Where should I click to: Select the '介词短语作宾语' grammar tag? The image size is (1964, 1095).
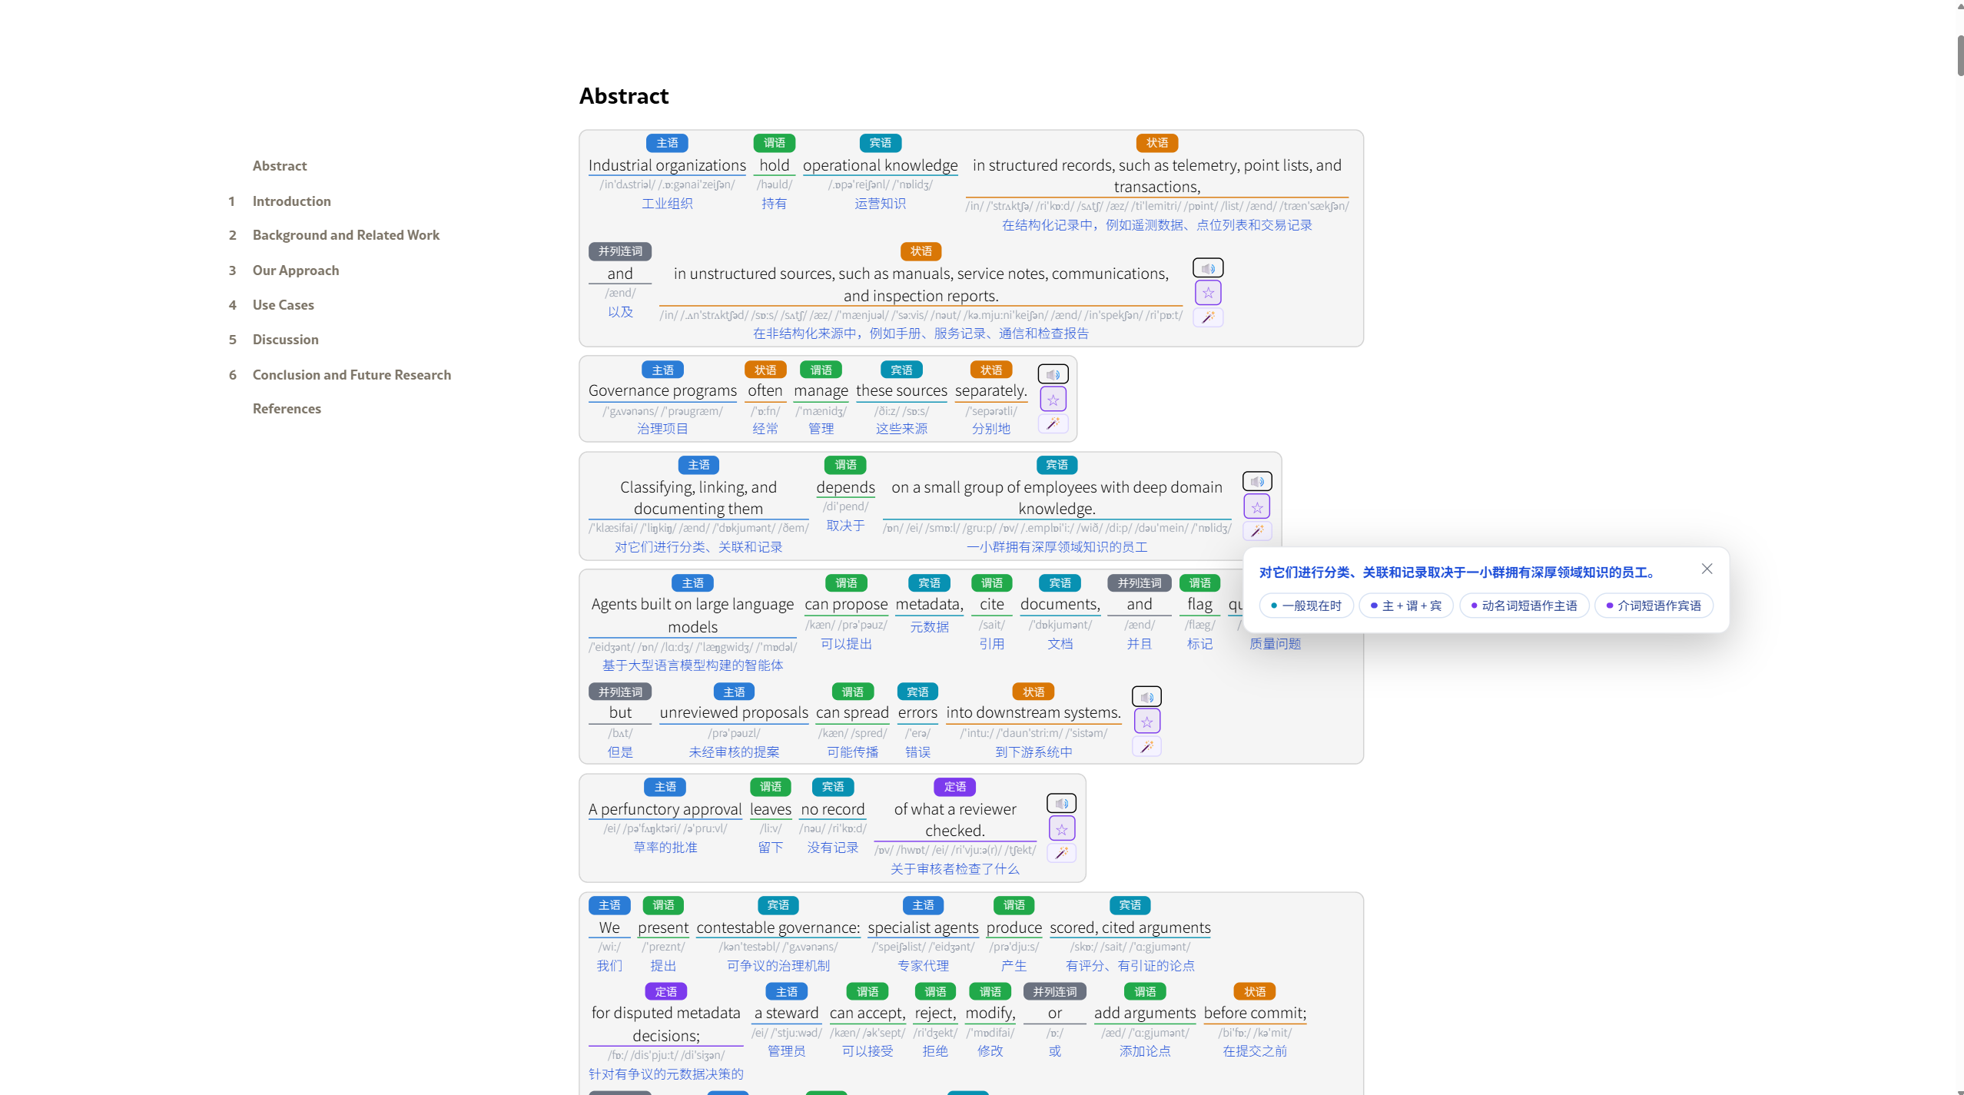(1654, 606)
